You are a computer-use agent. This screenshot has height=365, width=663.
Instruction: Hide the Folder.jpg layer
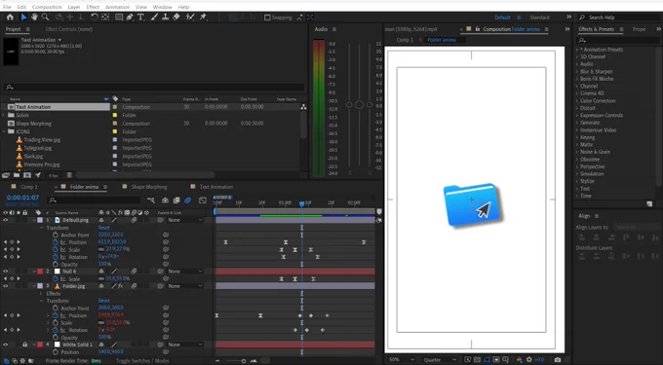[x=6, y=285]
